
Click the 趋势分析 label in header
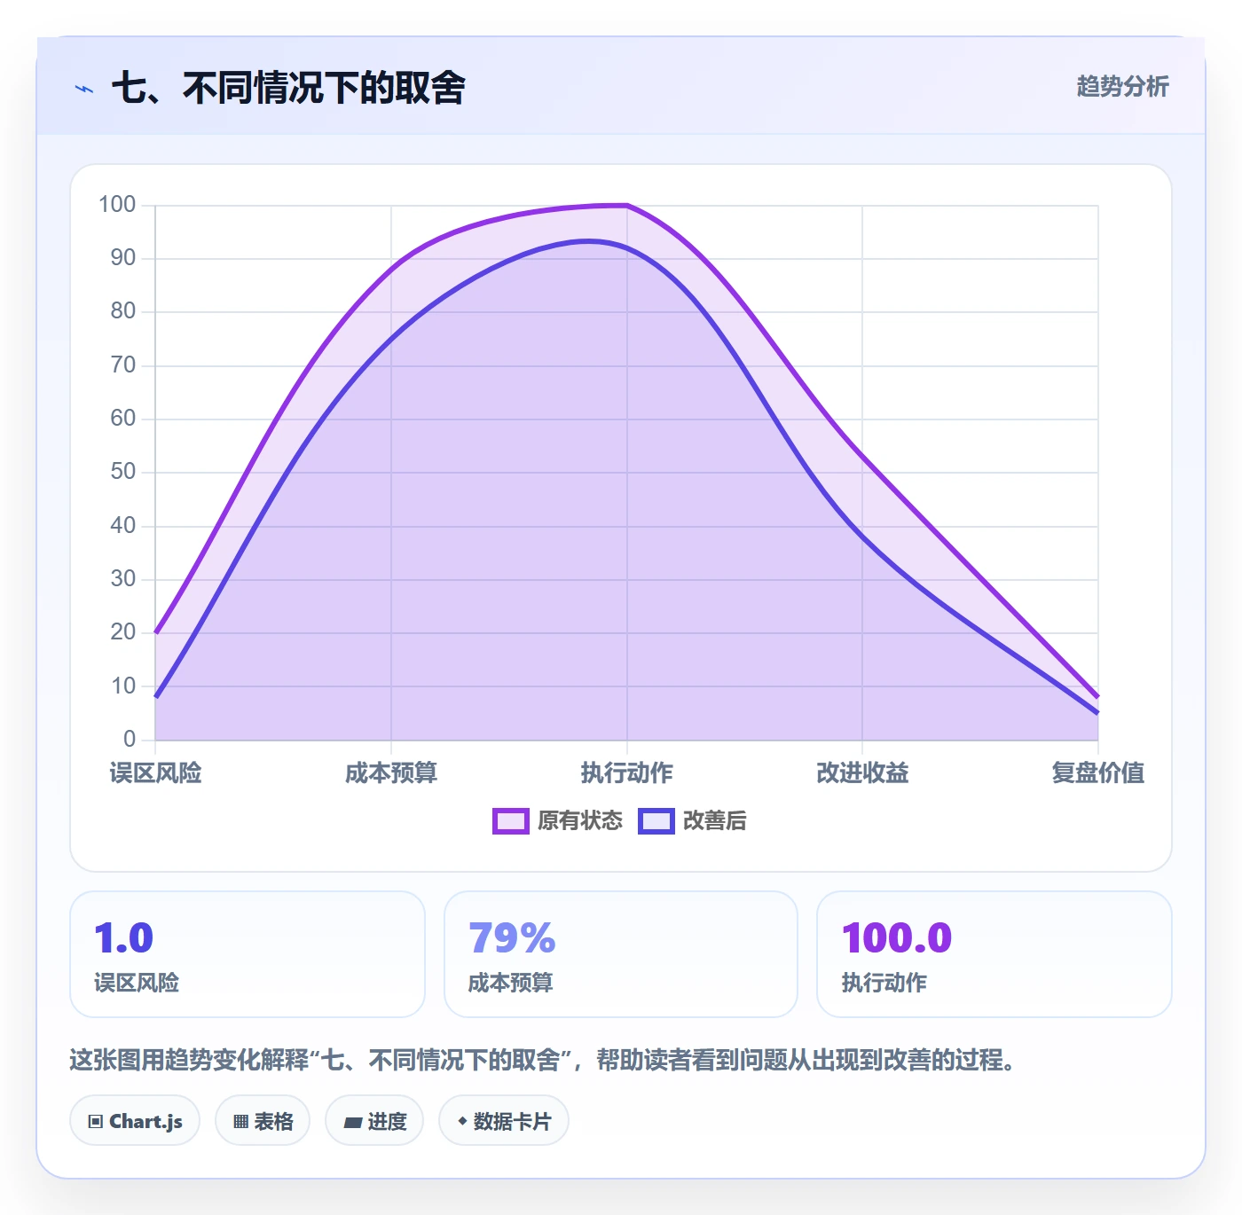[x=1122, y=86]
